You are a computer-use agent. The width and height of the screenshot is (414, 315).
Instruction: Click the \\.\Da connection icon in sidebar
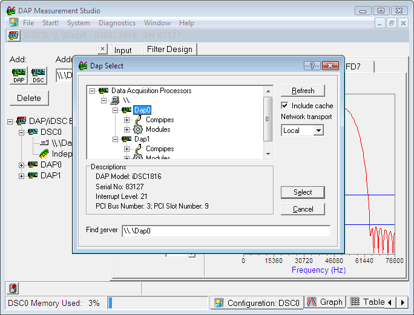(44, 143)
